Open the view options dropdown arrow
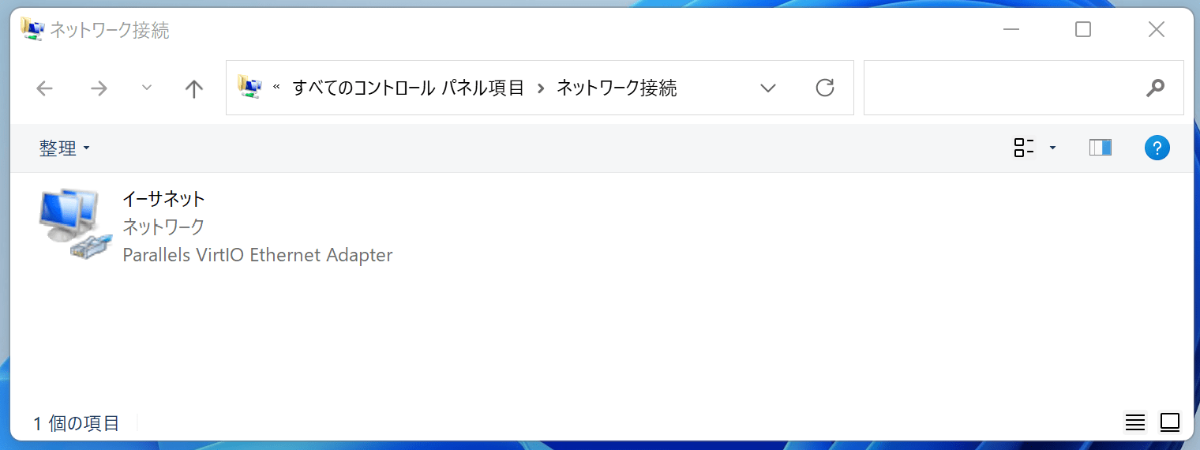Image resolution: width=1200 pixels, height=450 pixels. 1052,148
